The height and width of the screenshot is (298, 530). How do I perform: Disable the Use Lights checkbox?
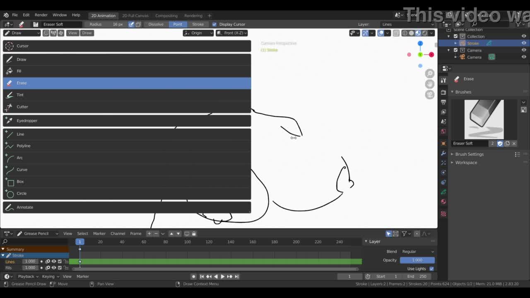click(431, 269)
